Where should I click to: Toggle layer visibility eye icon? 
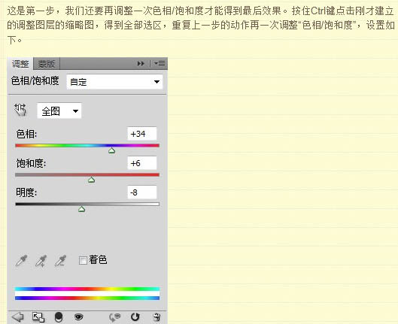coord(79,316)
